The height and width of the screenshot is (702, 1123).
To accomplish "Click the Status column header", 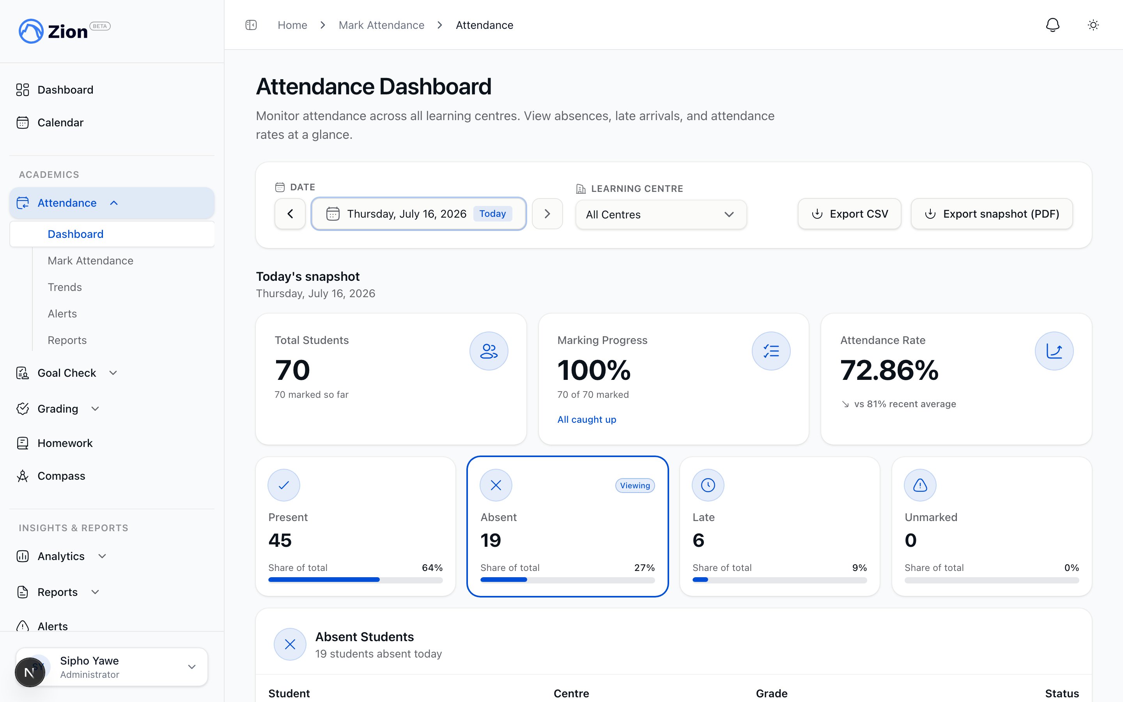I will click(1062, 693).
